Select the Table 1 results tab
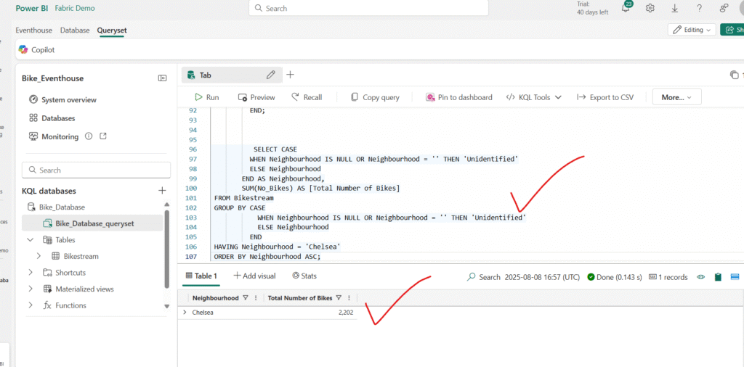This screenshot has width=744, height=367. pos(201,276)
